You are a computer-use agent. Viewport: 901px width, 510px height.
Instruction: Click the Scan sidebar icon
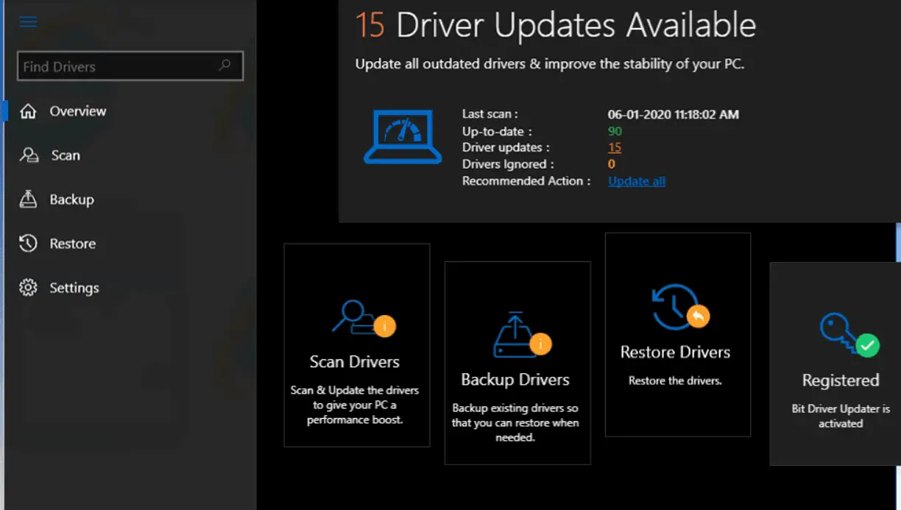click(x=29, y=155)
